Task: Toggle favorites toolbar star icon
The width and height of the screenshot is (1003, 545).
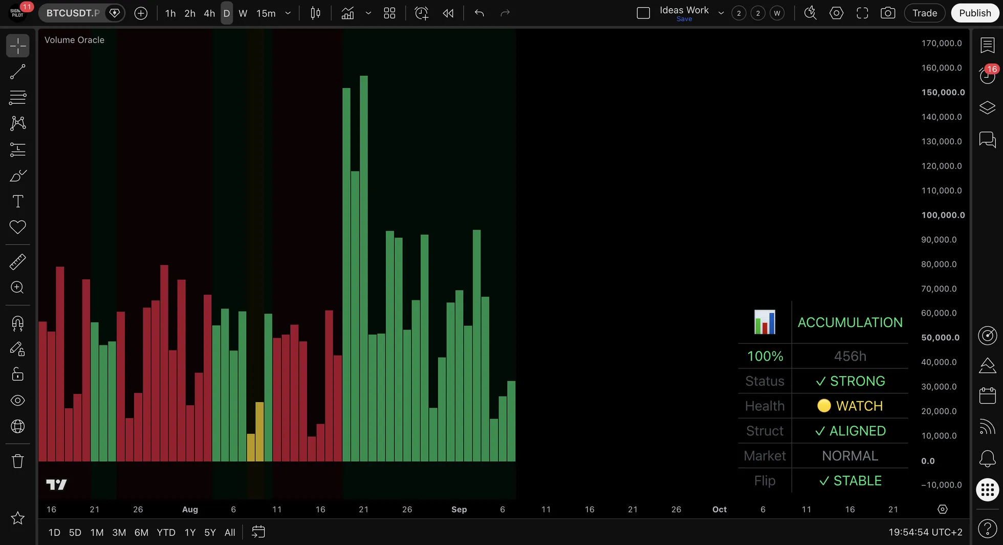Action: pos(18,518)
